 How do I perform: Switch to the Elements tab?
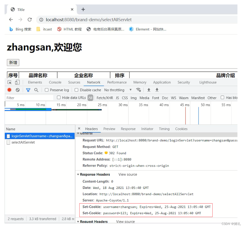pyautogui.click(x=35, y=82)
